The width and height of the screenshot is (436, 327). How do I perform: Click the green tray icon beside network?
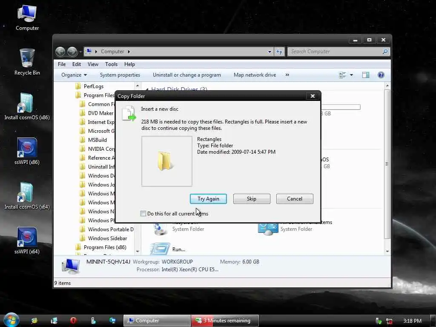coord(379,321)
